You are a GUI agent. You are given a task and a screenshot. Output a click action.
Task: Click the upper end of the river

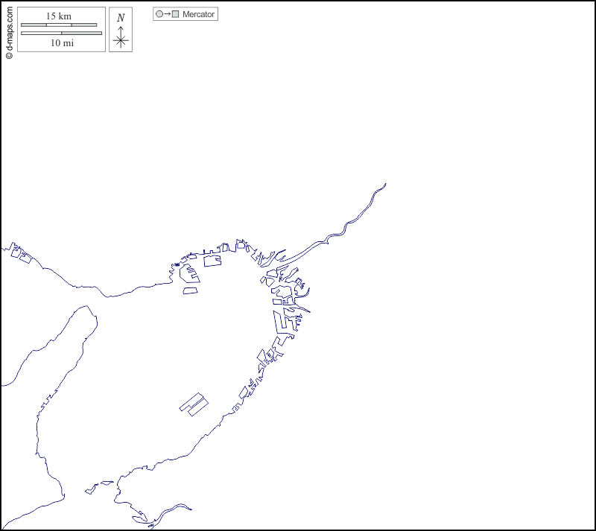coord(384,185)
